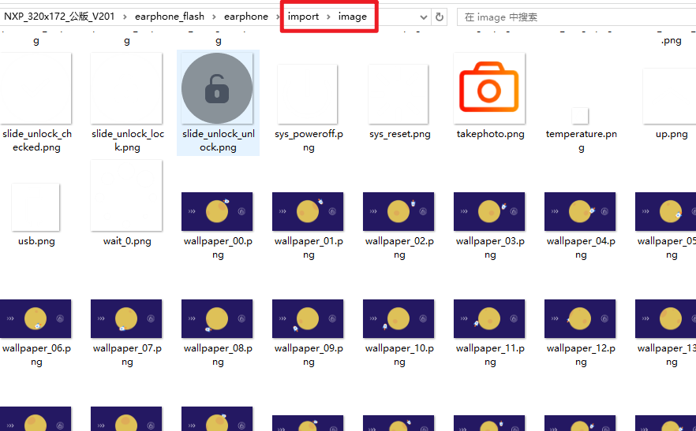Click the wallpaper_07.png file name label
696x431 pixels.
point(127,355)
